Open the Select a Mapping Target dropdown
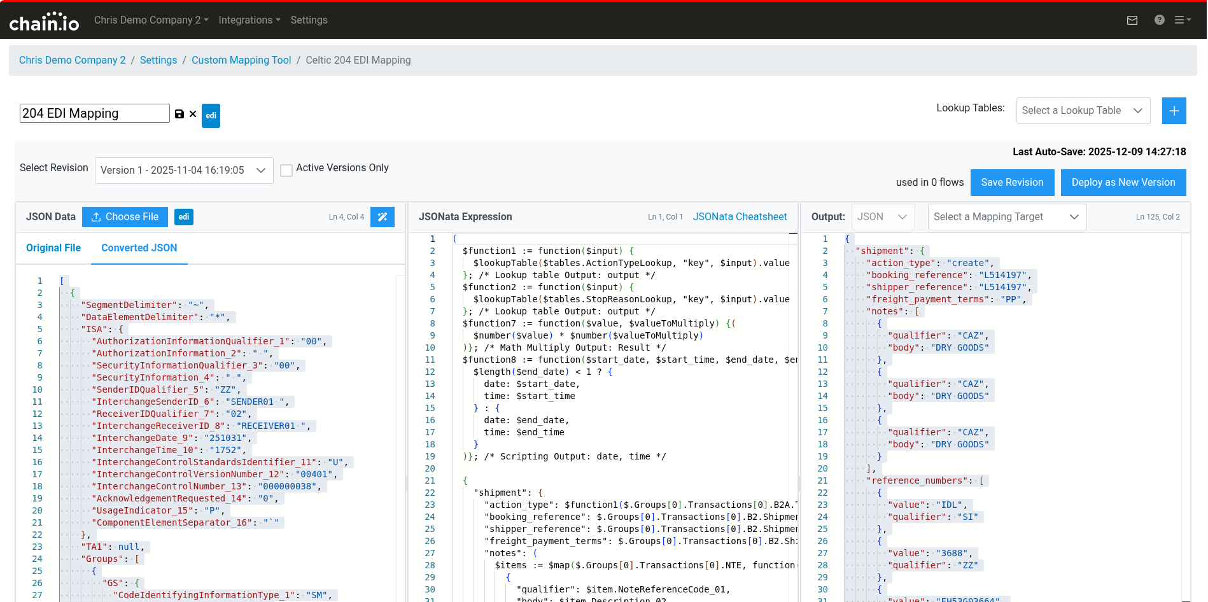Viewport: 1208px width, 602px height. 1006,217
